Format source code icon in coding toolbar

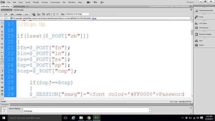click(2, 94)
